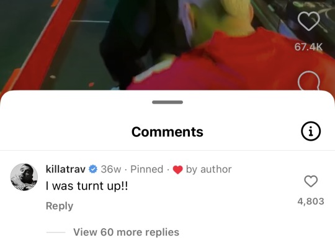Dismiss comments by tapping the video area
Viewport: 335px width, 248px height.
150,45
